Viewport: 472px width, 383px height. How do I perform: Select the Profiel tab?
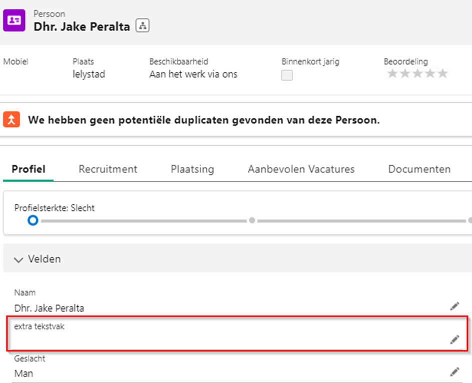pos(28,169)
